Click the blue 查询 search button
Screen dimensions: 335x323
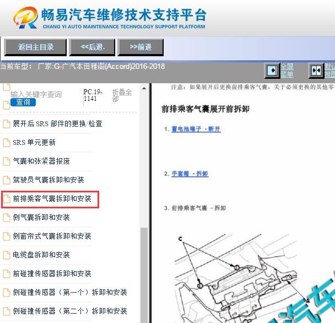[23, 102]
